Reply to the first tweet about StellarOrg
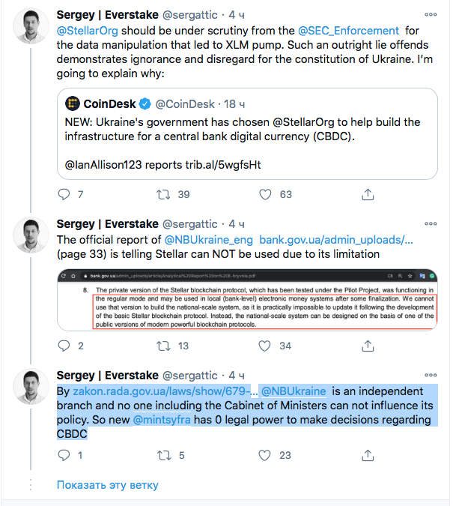Viewport: 453px width, 506px height. coord(64,195)
